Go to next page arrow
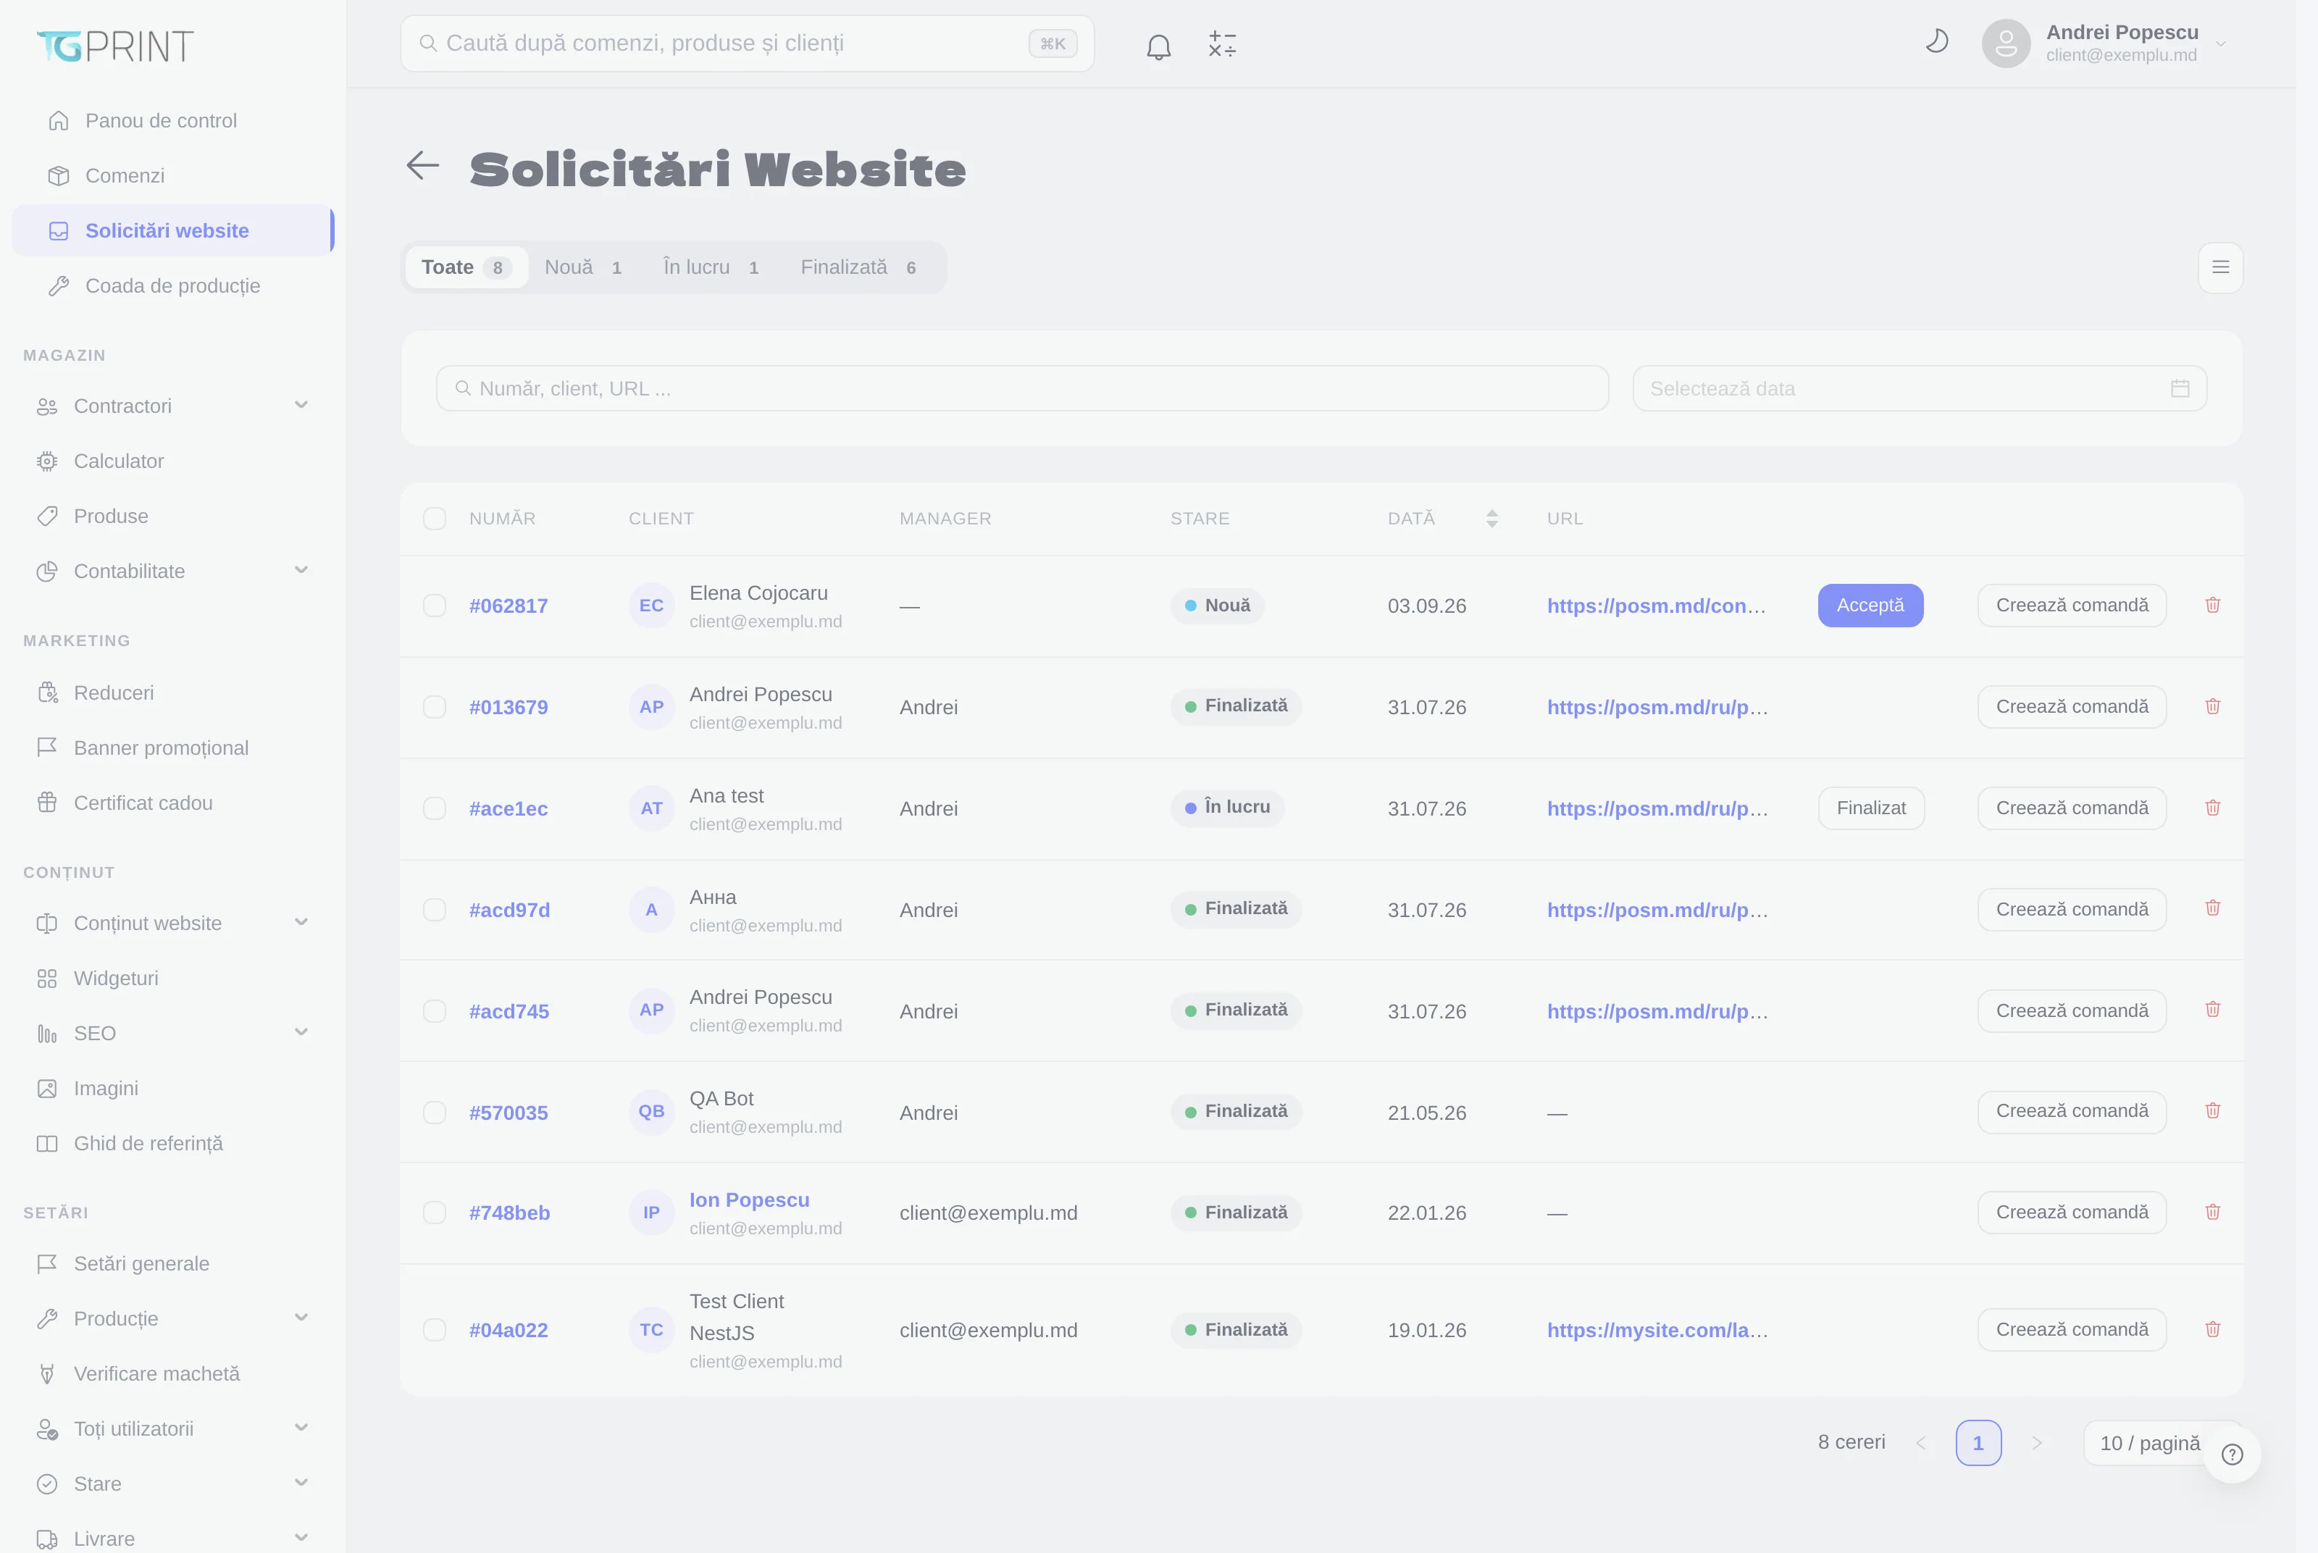Image resolution: width=2318 pixels, height=1553 pixels. click(x=2037, y=1443)
